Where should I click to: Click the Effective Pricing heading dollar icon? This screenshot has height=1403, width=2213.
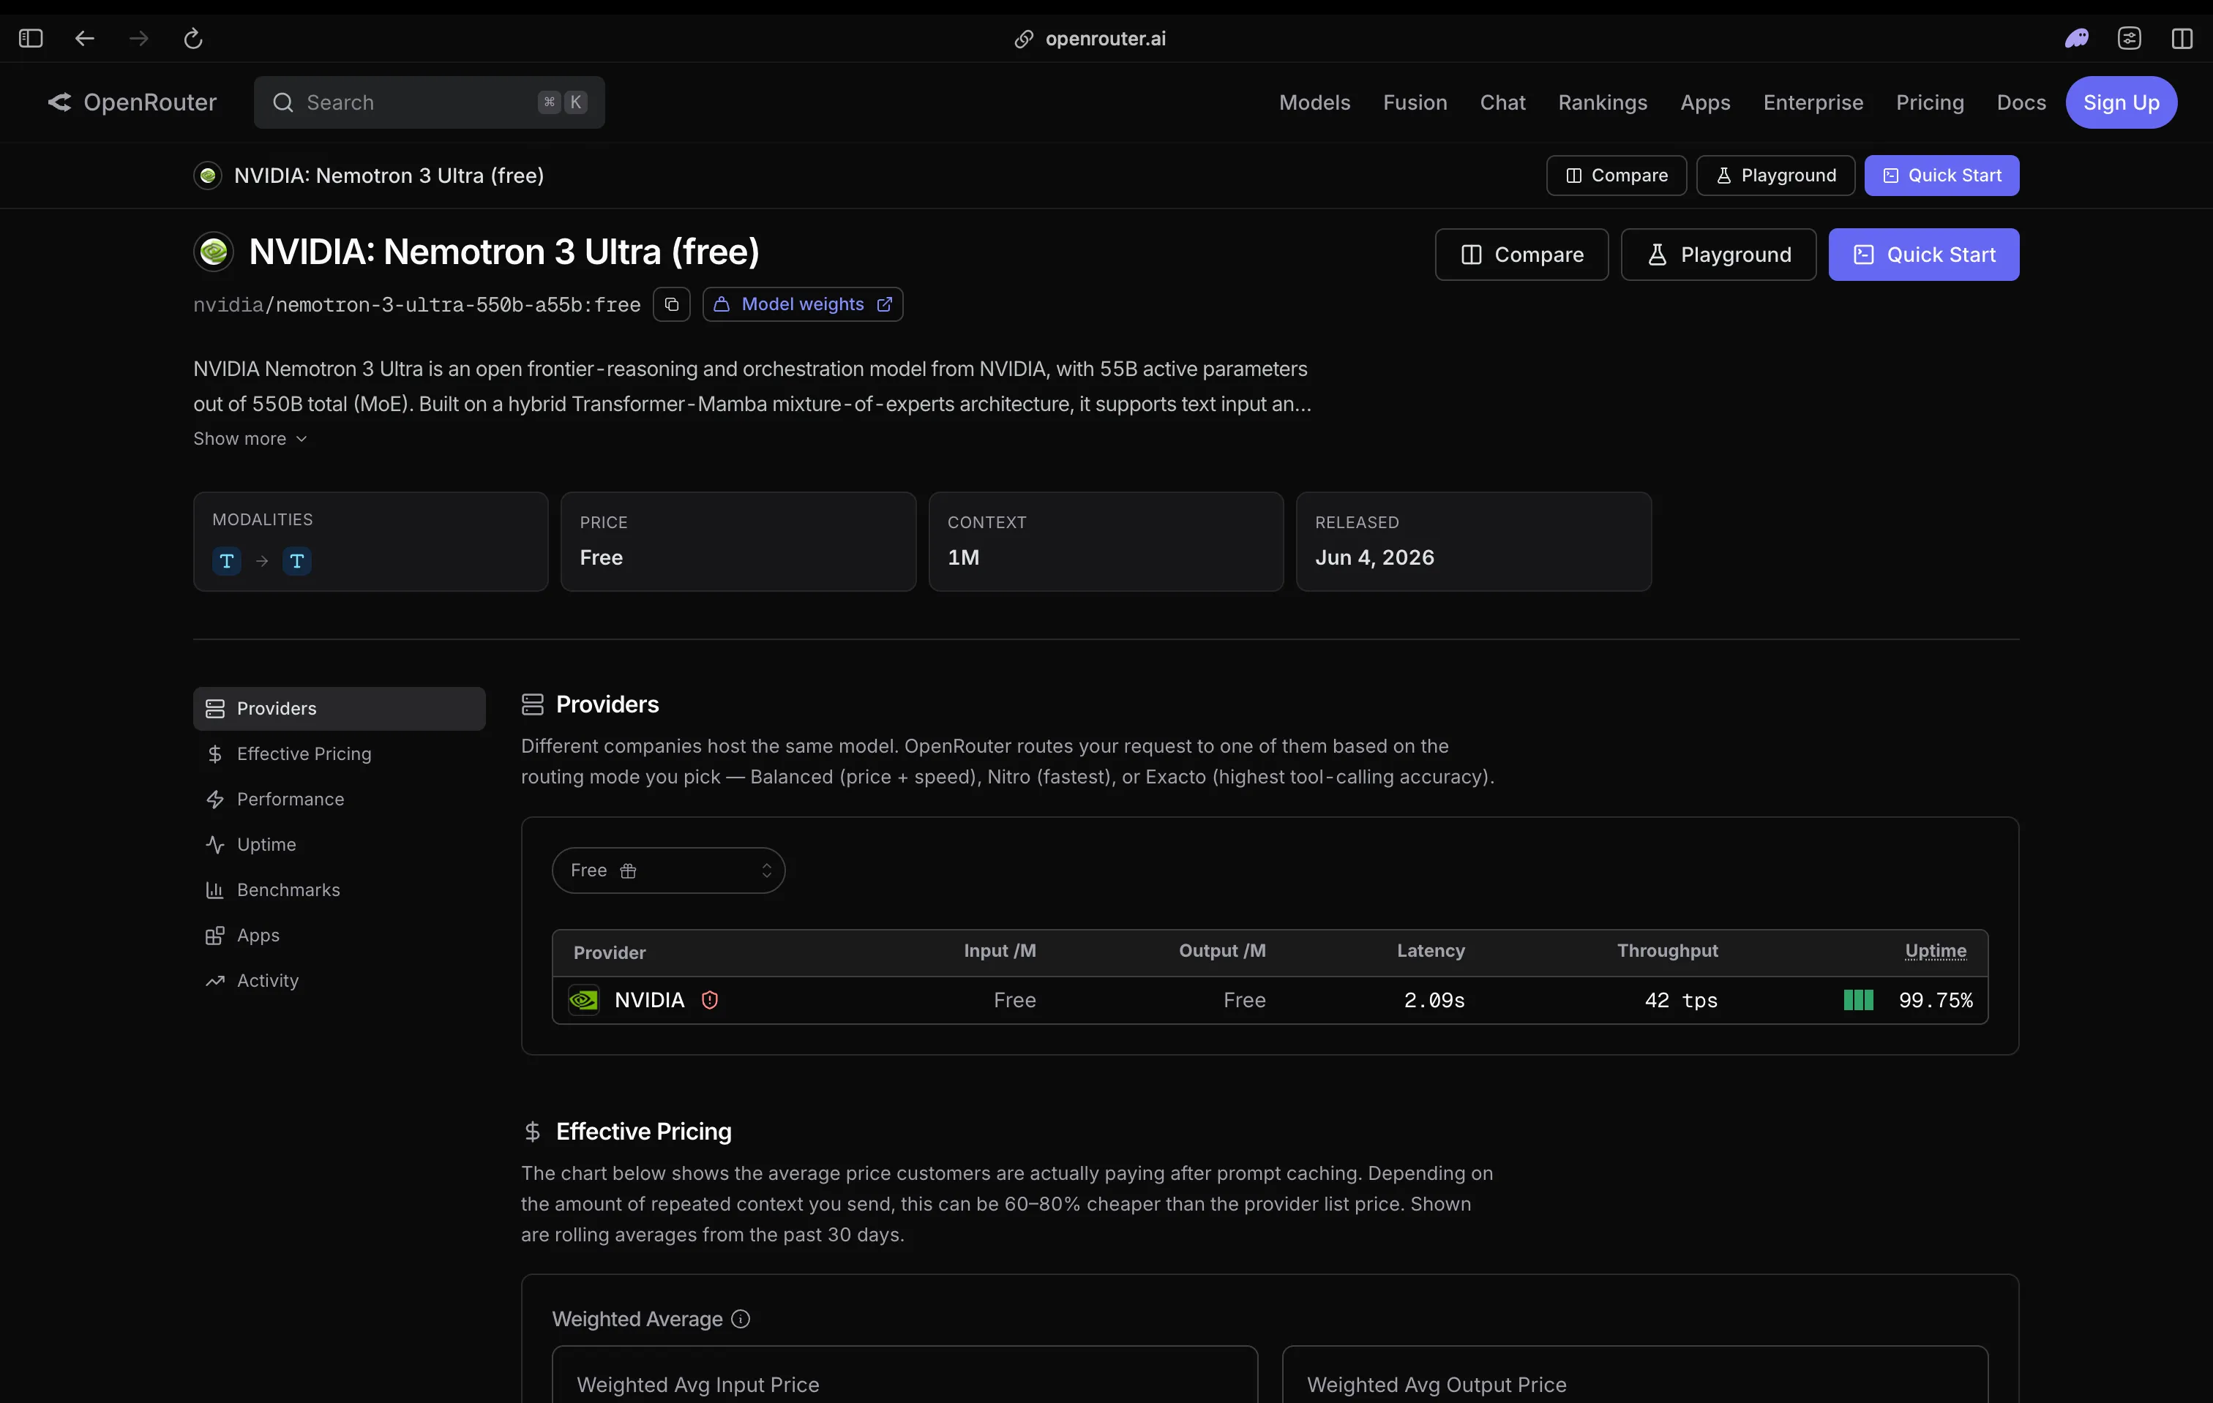(x=532, y=1132)
